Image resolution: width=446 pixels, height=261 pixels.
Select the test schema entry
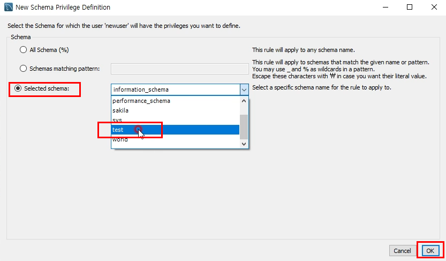click(x=175, y=130)
